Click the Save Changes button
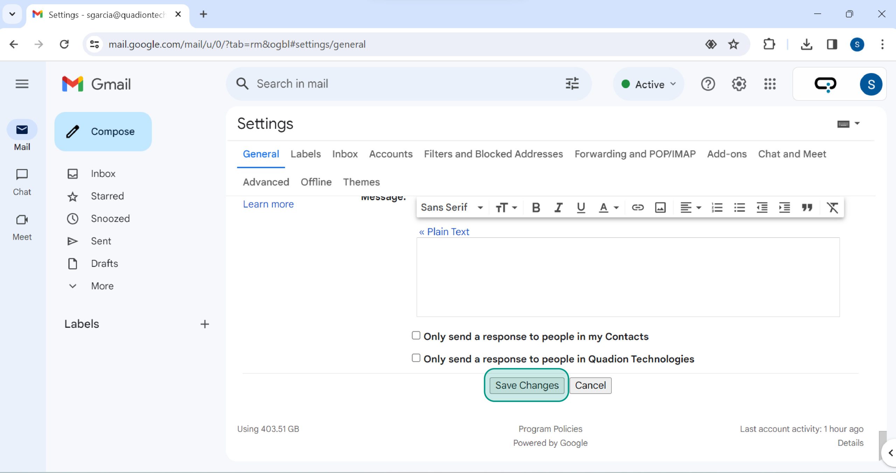This screenshot has height=473, width=896. [526, 385]
